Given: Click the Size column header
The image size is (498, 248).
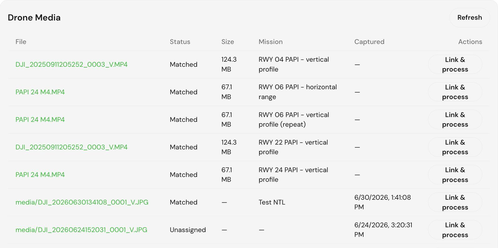Looking at the screenshot, I should (x=228, y=42).
